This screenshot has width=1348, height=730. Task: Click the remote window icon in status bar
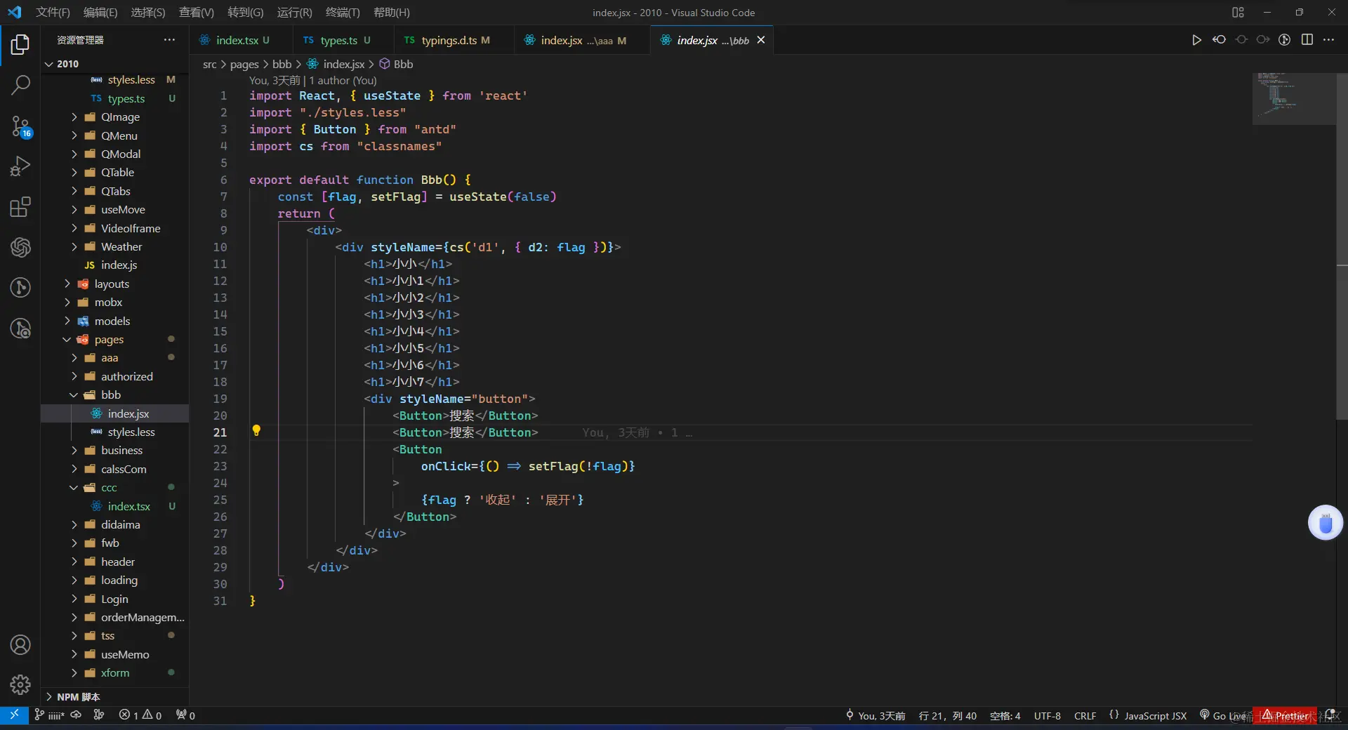point(13,715)
